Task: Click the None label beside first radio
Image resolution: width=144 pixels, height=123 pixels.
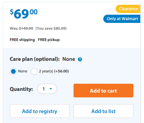Action: point(23,71)
